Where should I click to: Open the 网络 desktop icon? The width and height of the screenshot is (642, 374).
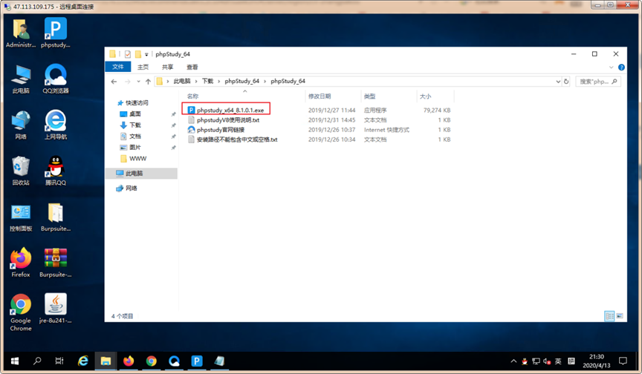pyautogui.click(x=21, y=125)
